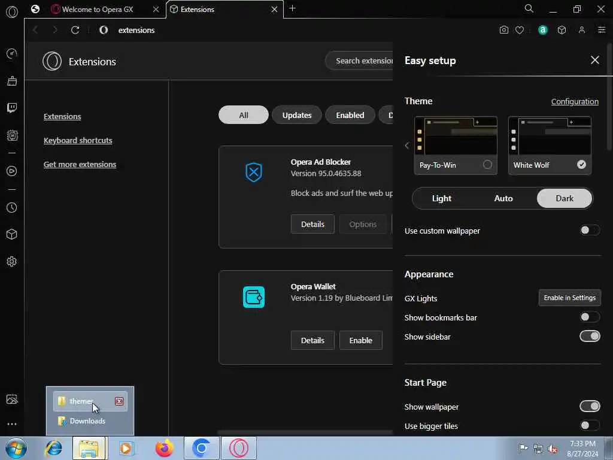Click the Search extensions field
Image resolution: width=613 pixels, height=460 pixels.
click(x=360, y=60)
